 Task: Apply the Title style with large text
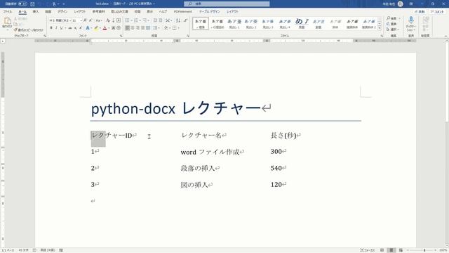(x=302, y=23)
